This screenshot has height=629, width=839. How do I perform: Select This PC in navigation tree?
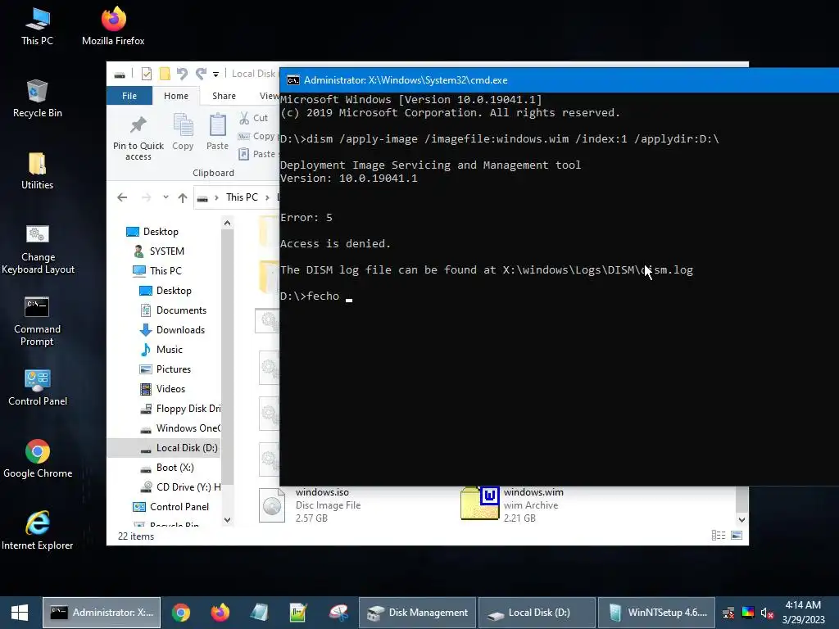tap(158, 270)
